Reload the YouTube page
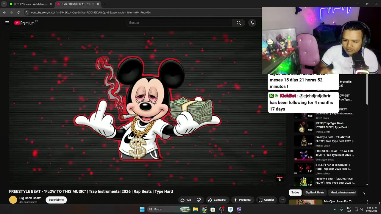The width and height of the screenshot is (381, 214). coord(18,12)
